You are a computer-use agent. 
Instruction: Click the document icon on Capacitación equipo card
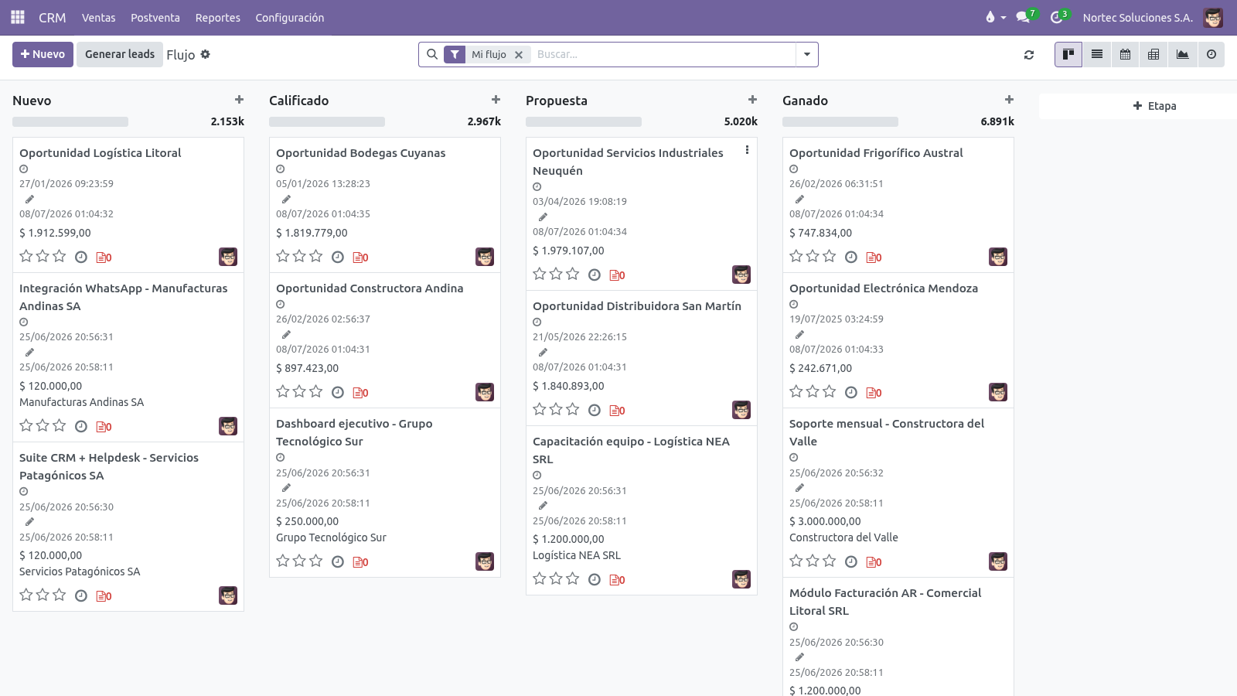tap(617, 580)
